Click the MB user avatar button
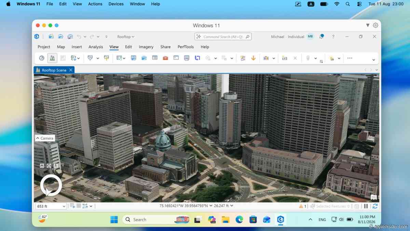 coord(310,37)
